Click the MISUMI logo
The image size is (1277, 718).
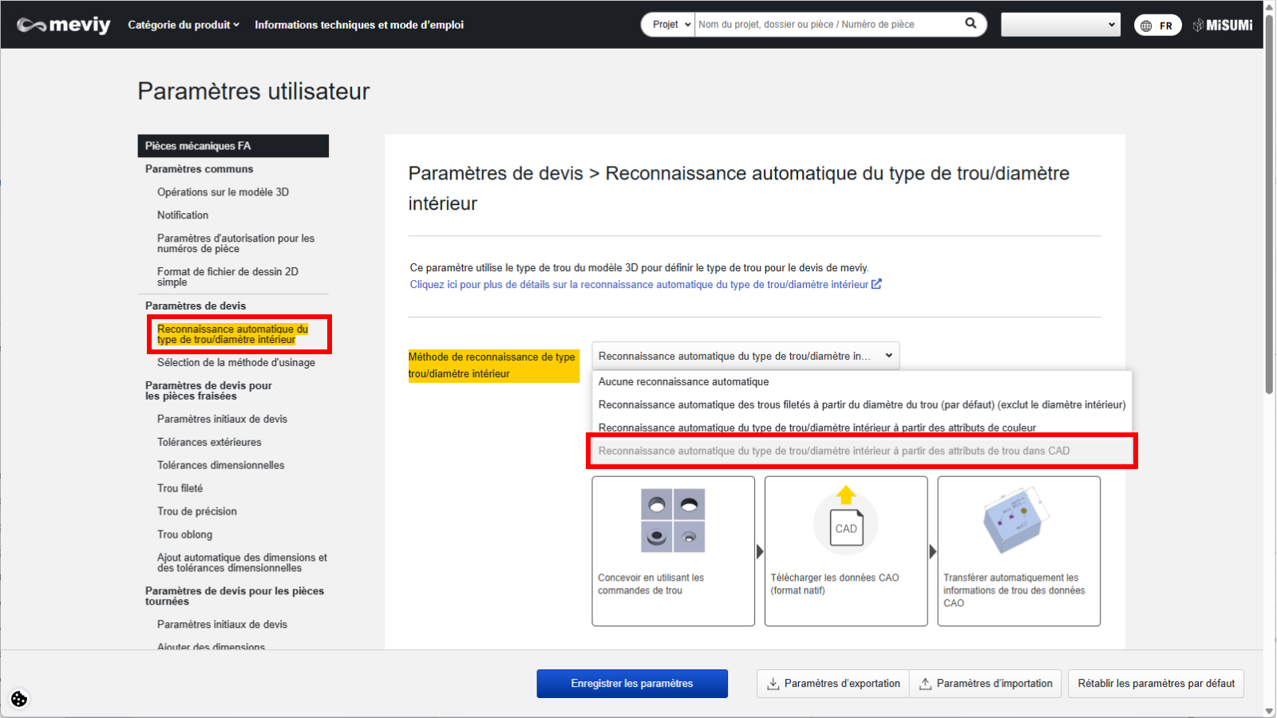click(1223, 25)
